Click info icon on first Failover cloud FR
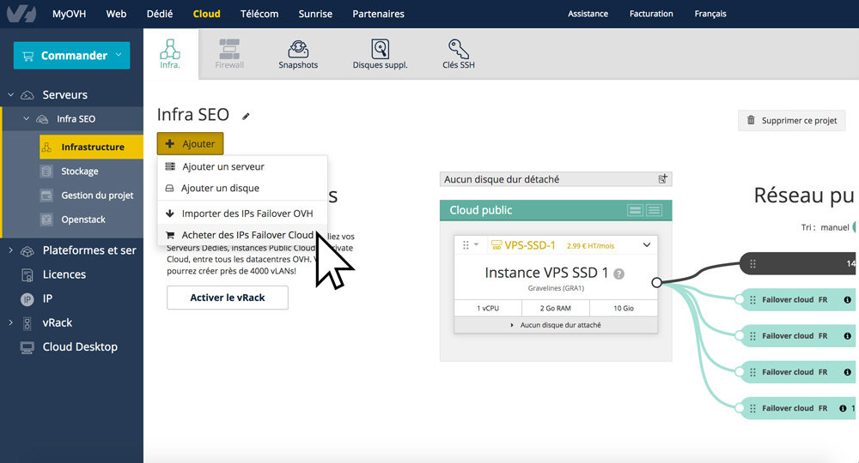Viewport: 859px width, 463px height. point(848,299)
